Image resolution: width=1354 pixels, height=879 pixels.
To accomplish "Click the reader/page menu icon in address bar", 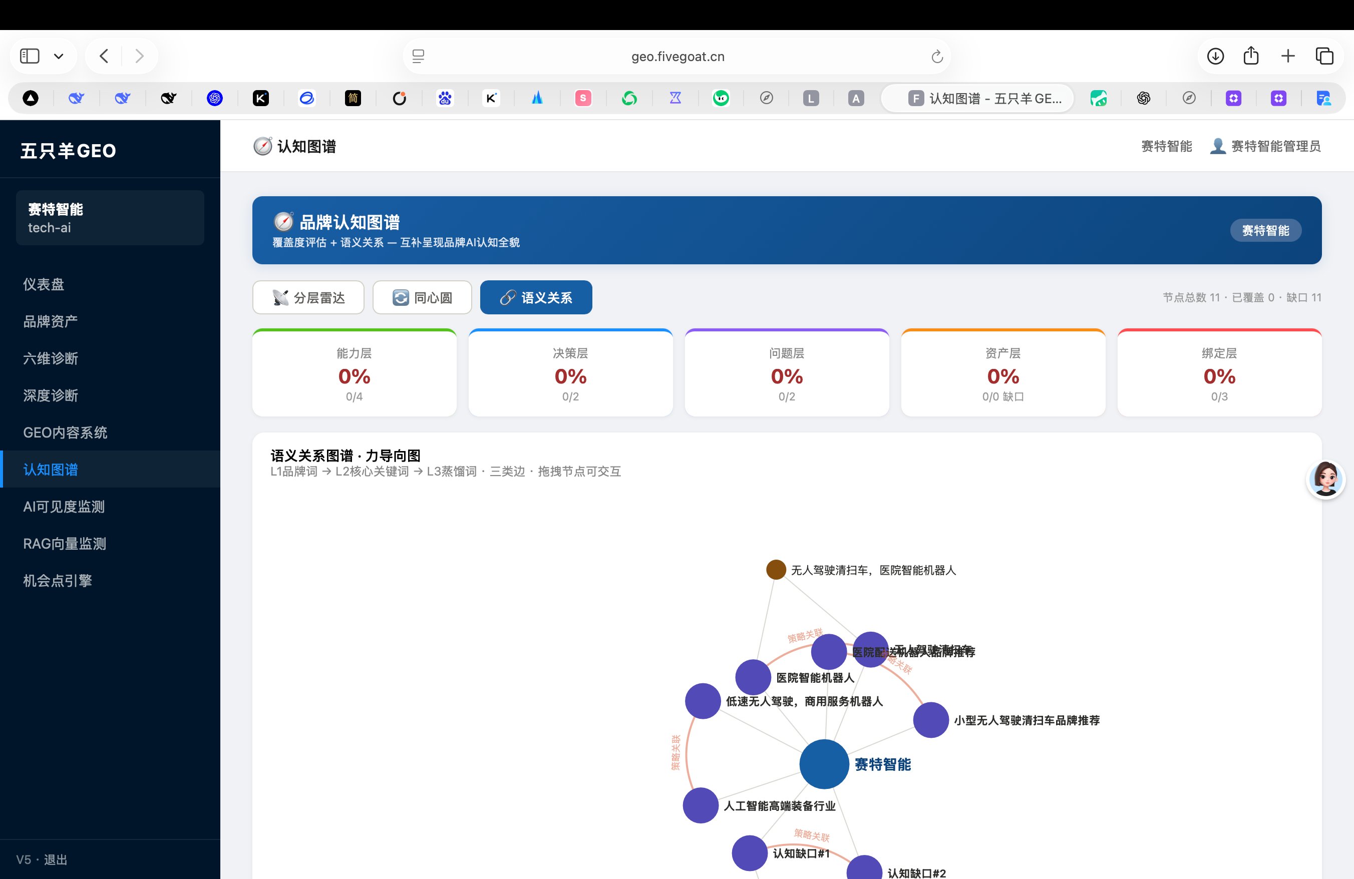I will click(418, 56).
